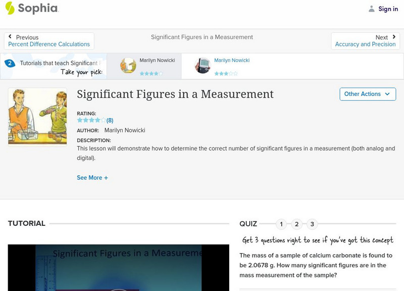
Task: Click the lesson description text
Action: point(236,153)
